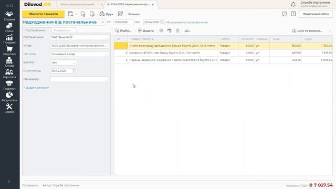336x189 pixels.
Task: Open selector dots in Угода field
Action: tap(106, 46)
